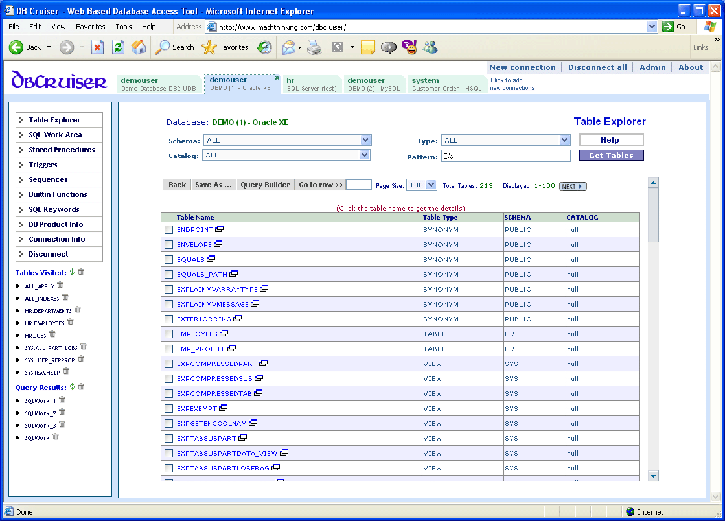
Task: Click the IE Refresh toolbar icon
Action: pyautogui.click(x=118, y=47)
